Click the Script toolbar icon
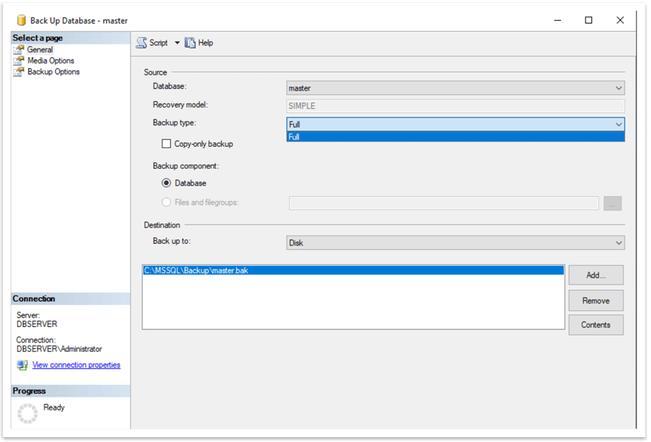The image size is (651, 442). [141, 43]
